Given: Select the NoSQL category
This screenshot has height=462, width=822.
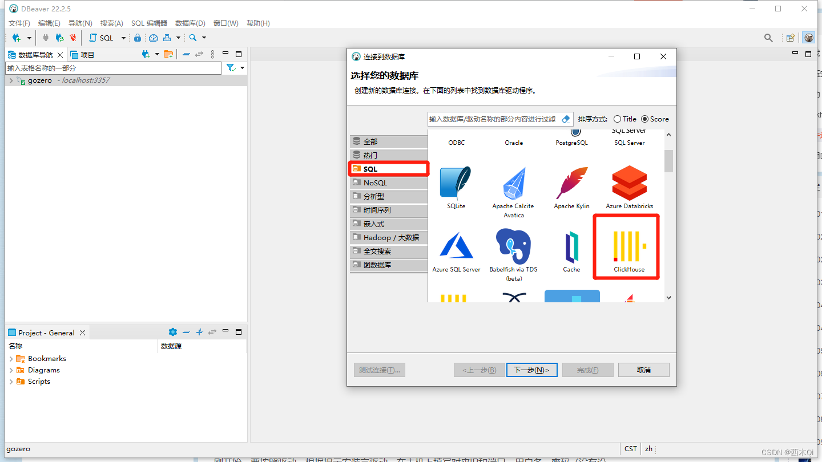Looking at the screenshot, I should point(389,183).
